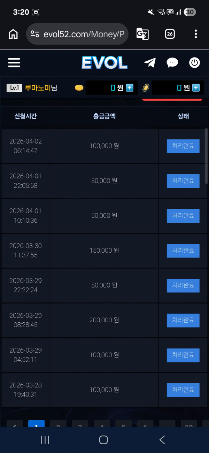Open the hamburger menu
Image resolution: width=209 pixels, height=453 pixels.
tap(14, 63)
